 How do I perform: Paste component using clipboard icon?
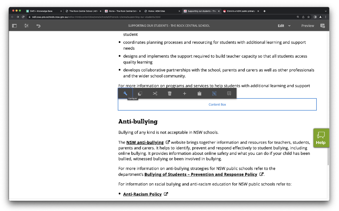point(199,93)
